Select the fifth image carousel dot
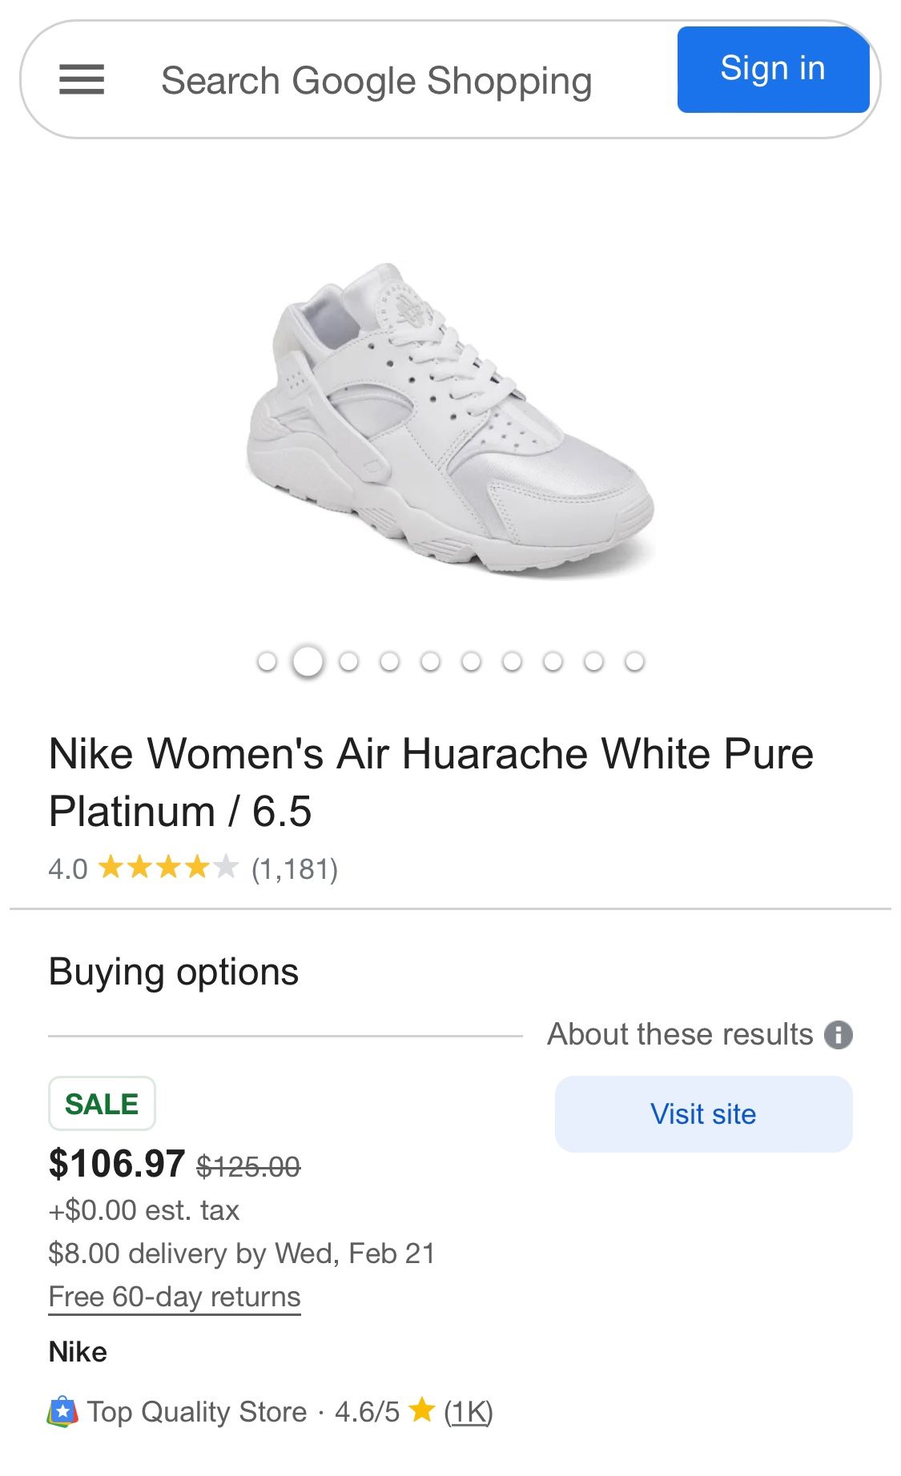Viewport: 901px width, 1476px height. click(430, 662)
